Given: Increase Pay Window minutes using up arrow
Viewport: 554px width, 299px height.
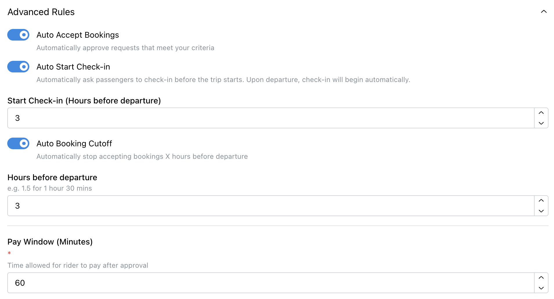Looking at the screenshot, I should coord(541,278).
